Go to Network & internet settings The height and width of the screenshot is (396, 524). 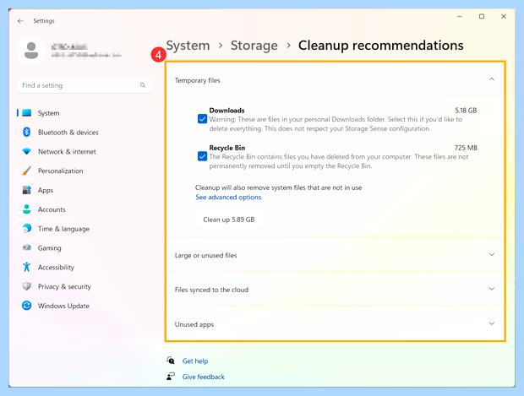coord(67,152)
